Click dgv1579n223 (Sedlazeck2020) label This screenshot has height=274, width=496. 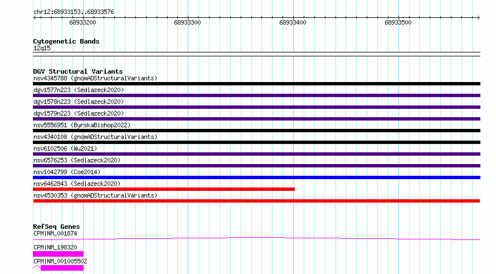(x=79, y=113)
